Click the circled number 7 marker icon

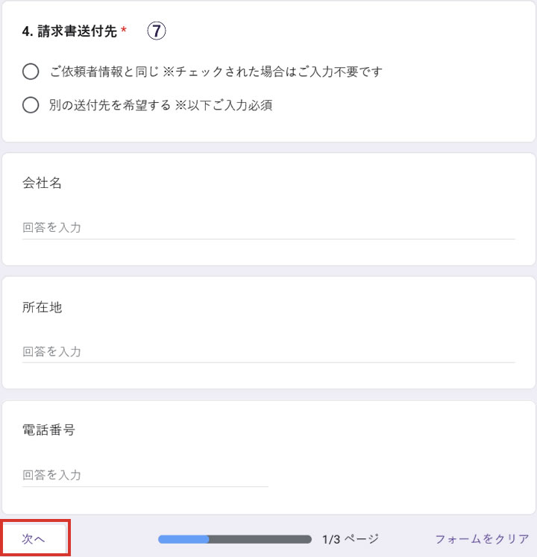click(x=155, y=31)
